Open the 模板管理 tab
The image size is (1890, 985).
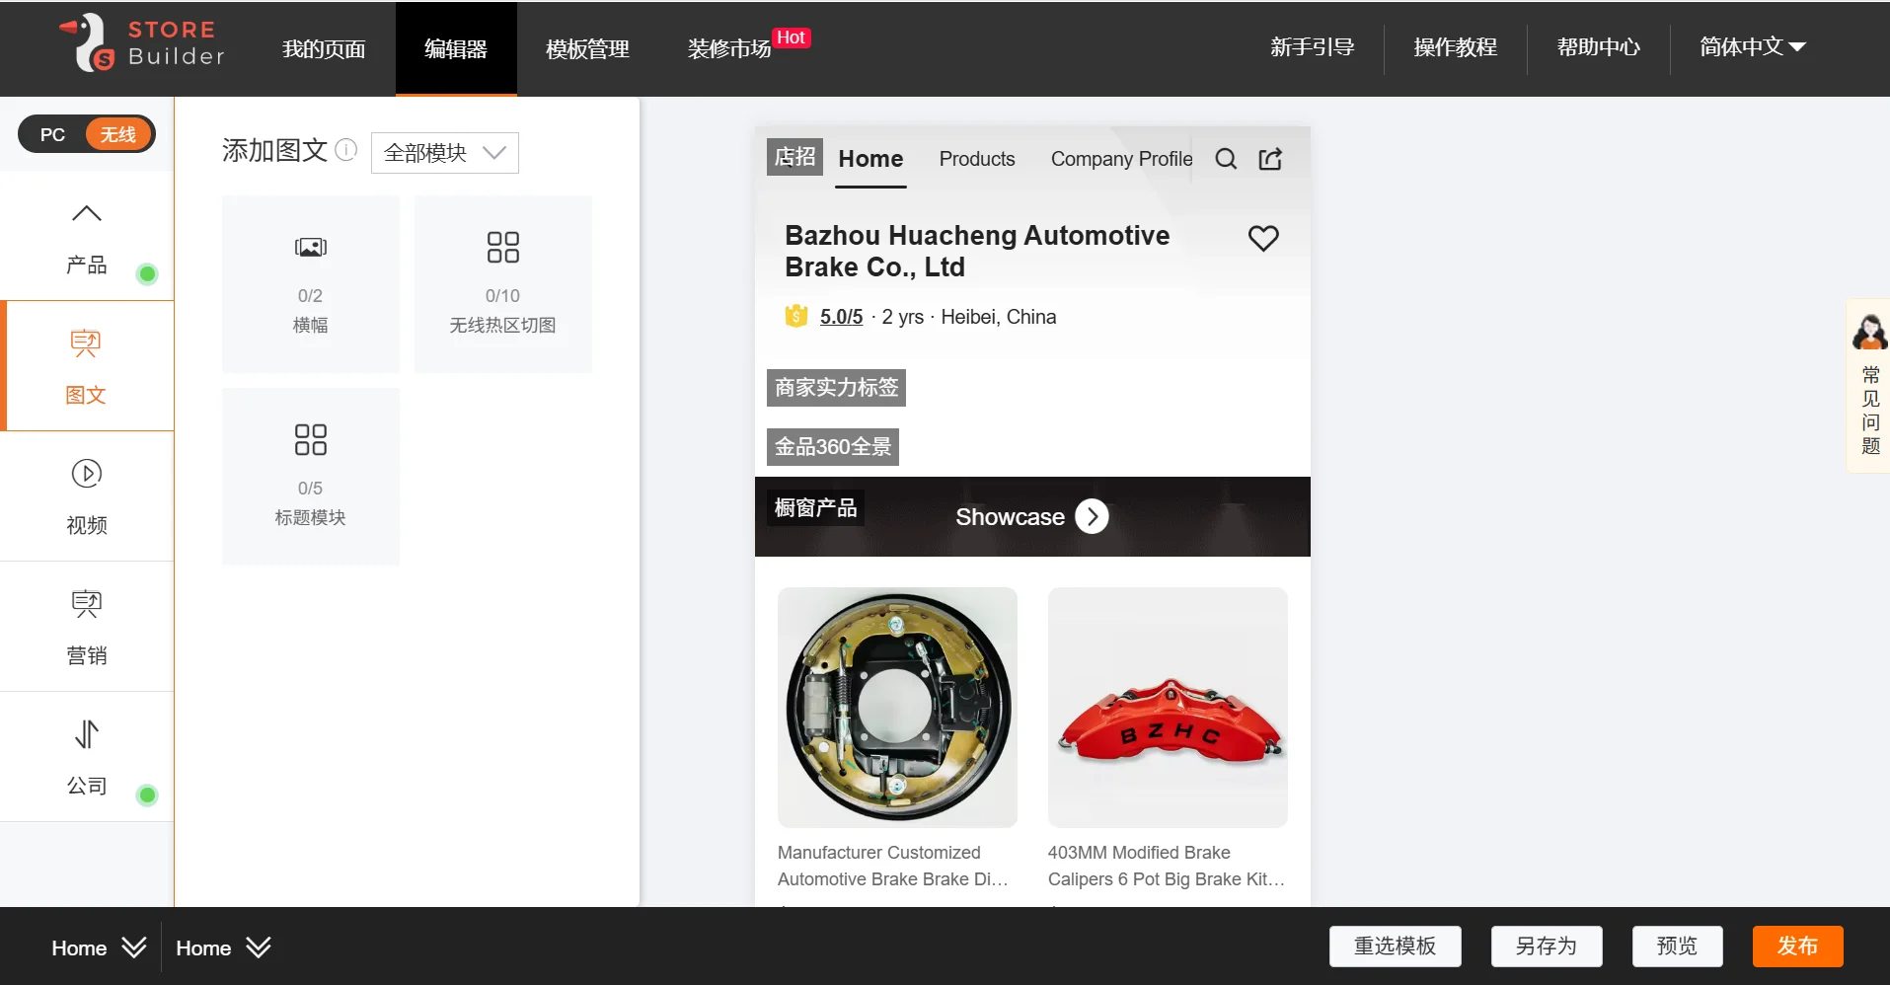point(587,48)
